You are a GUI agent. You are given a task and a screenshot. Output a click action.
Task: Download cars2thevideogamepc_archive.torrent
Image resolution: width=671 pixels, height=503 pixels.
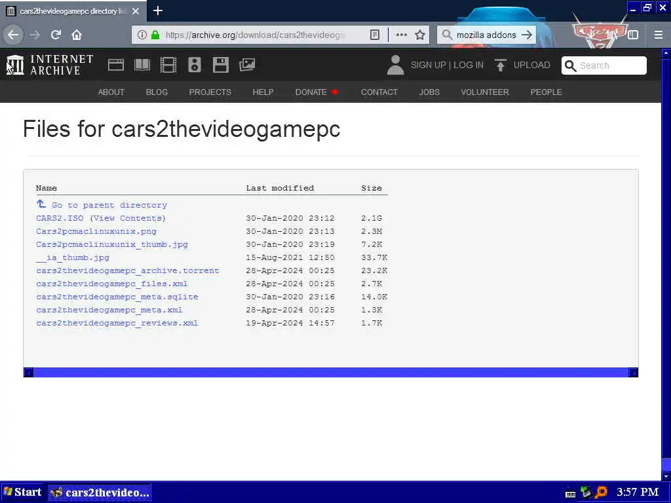pyautogui.click(x=128, y=270)
